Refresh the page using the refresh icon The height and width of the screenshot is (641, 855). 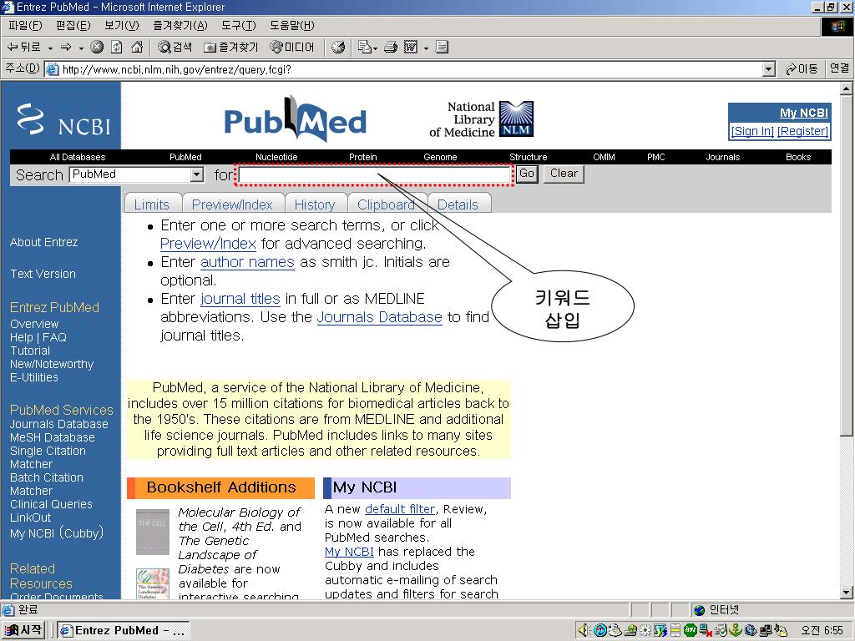pos(117,48)
